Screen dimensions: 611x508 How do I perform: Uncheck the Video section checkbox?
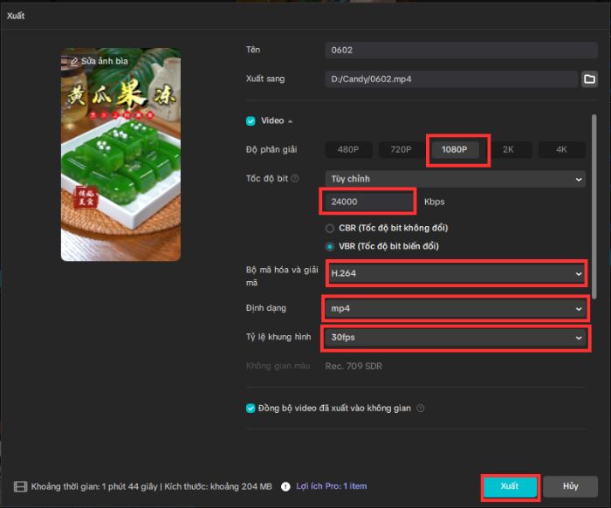pyautogui.click(x=251, y=120)
